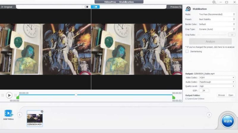238x133 pixels.
Task: Click the re-analyze hint link
Action: click(210, 47)
